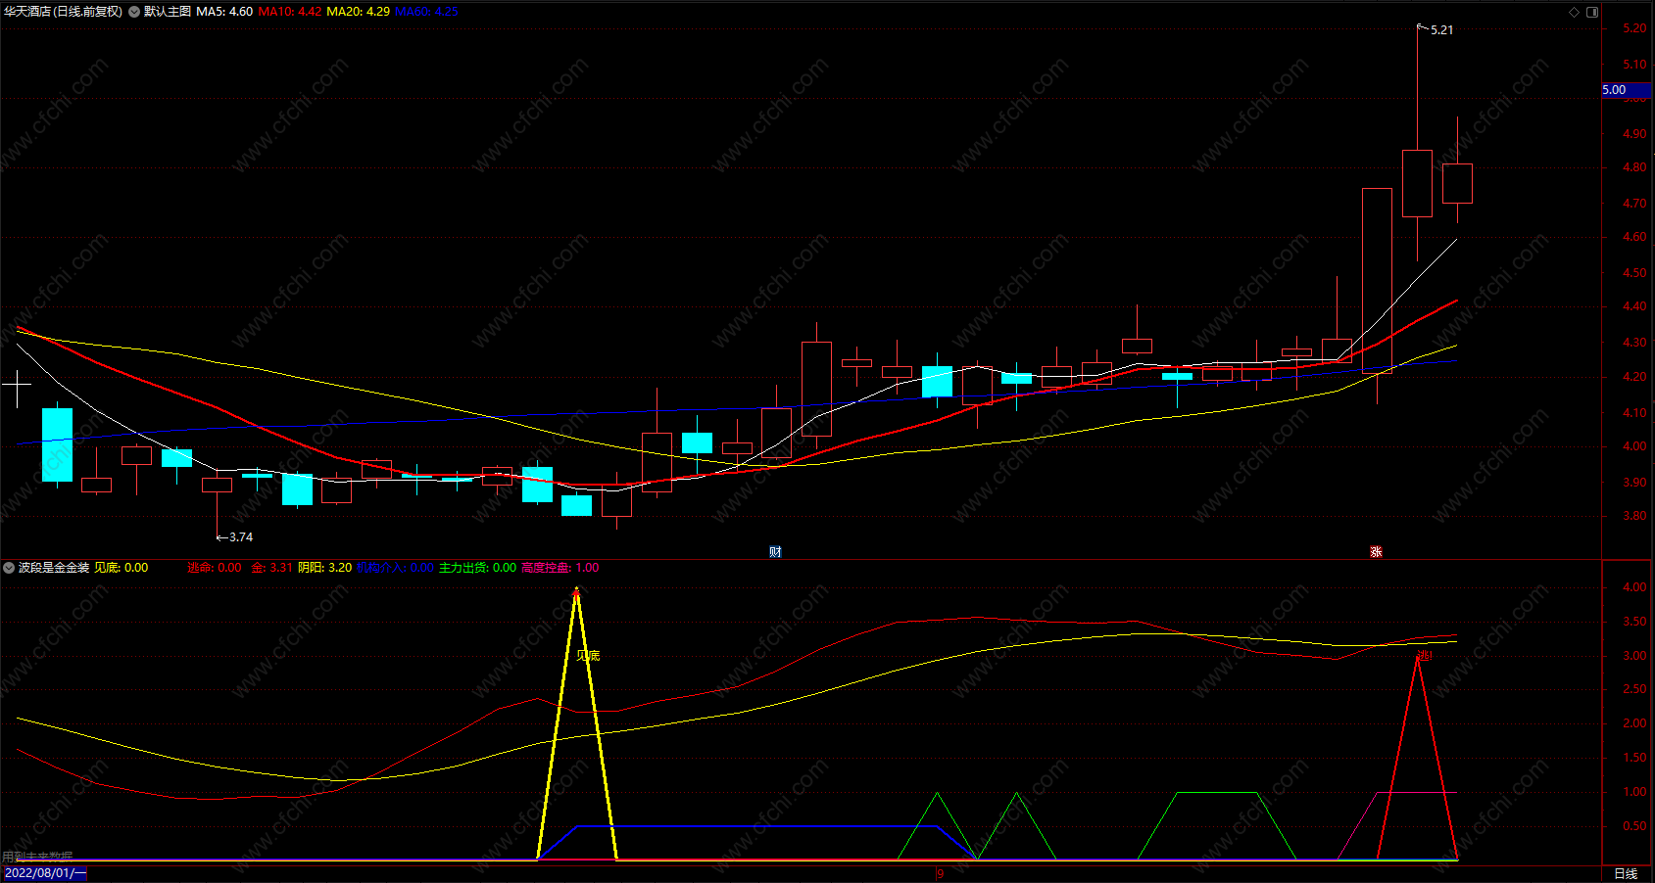This screenshot has width=1655, height=883.
Task: Select the 默认主图 indicator label
Action: click(168, 12)
